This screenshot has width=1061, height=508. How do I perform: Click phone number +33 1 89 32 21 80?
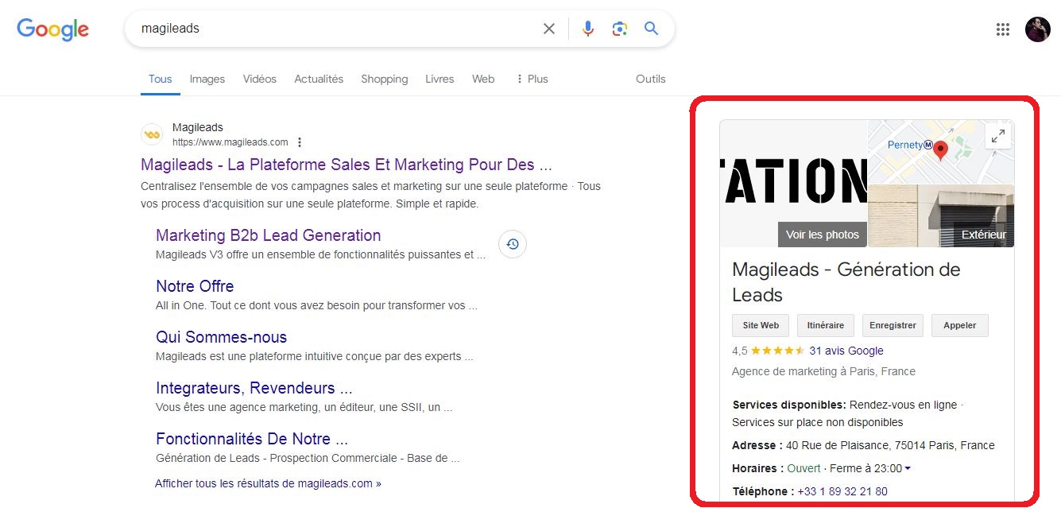coord(842,491)
